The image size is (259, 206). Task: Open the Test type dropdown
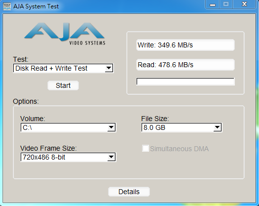(63, 68)
